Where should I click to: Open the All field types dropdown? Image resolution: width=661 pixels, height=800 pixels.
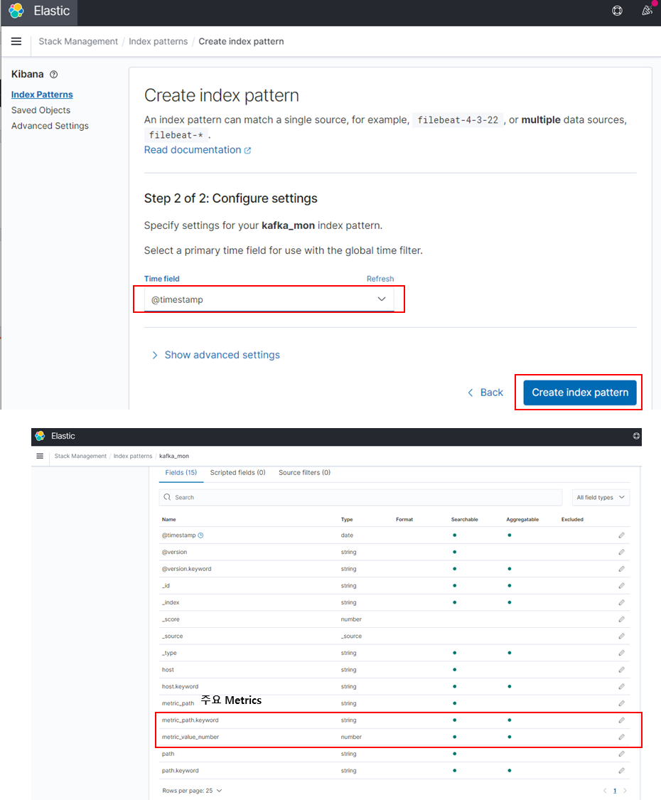click(600, 498)
